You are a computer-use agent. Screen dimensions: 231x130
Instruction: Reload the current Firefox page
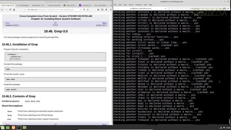pos(10,10)
